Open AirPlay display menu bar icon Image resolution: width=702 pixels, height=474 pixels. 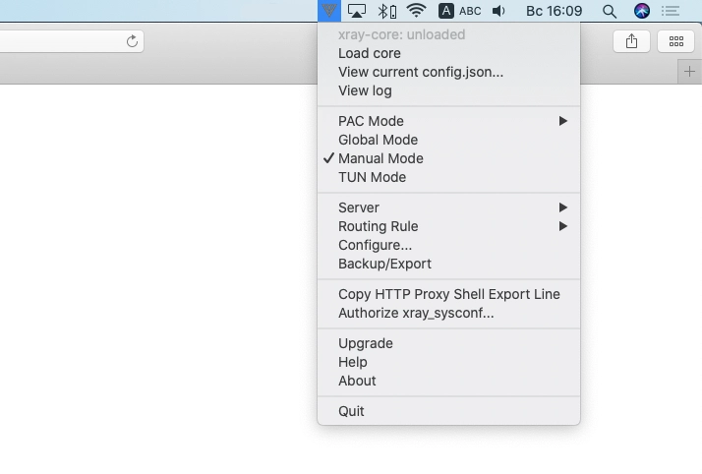point(356,11)
